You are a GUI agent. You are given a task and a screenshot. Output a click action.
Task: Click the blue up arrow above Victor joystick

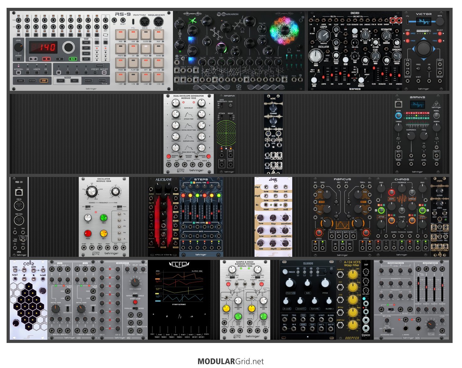(x=424, y=39)
